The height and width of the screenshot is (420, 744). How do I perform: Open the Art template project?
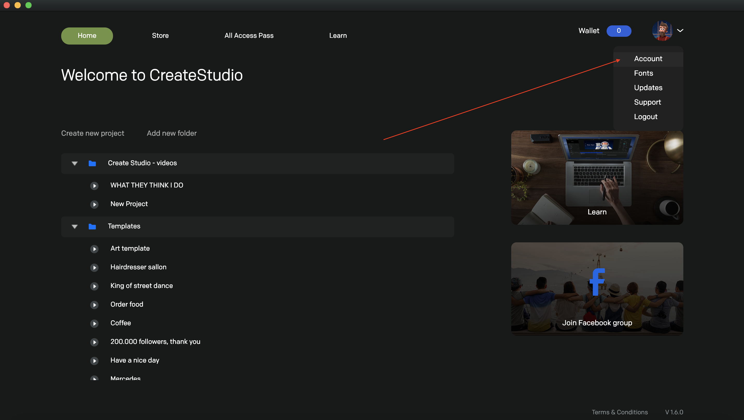130,248
